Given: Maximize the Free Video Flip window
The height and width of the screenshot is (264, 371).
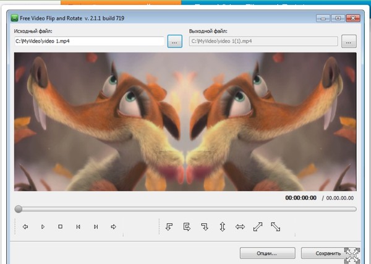Looking at the screenshot, I should point(338,18).
